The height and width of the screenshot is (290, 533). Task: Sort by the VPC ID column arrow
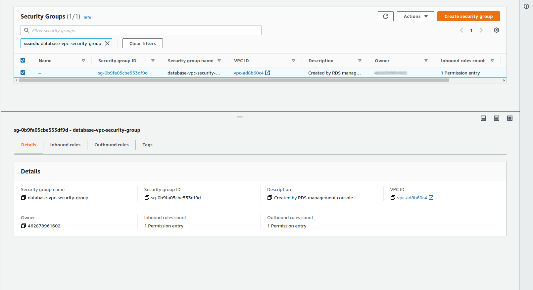(x=293, y=61)
